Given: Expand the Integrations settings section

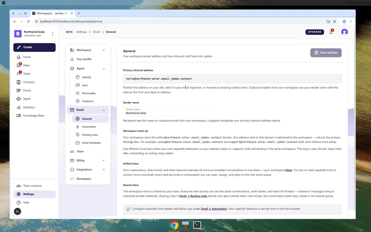Looking at the screenshot, I should pyautogui.click(x=88, y=170).
